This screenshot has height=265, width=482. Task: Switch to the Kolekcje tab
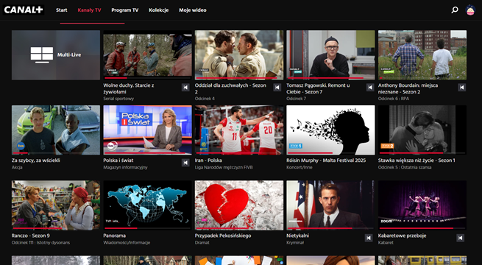pyautogui.click(x=159, y=10)
